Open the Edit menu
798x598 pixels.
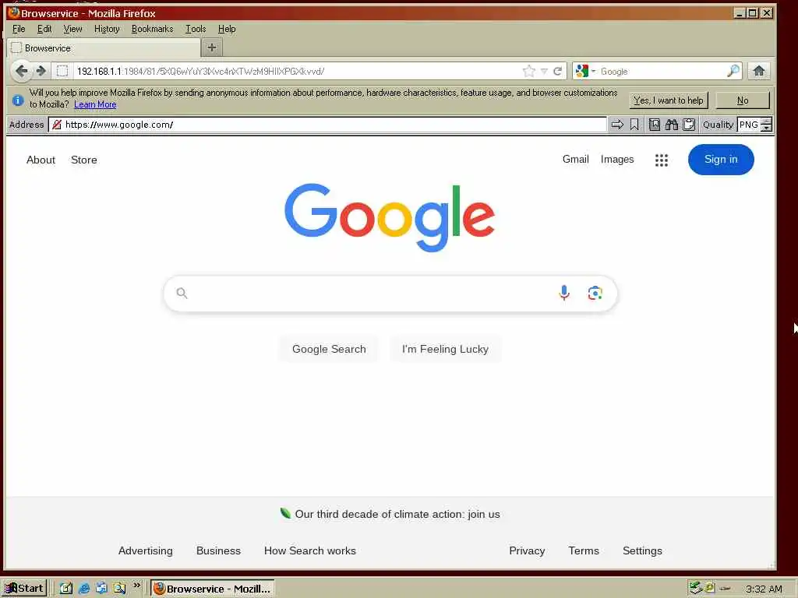44,29
